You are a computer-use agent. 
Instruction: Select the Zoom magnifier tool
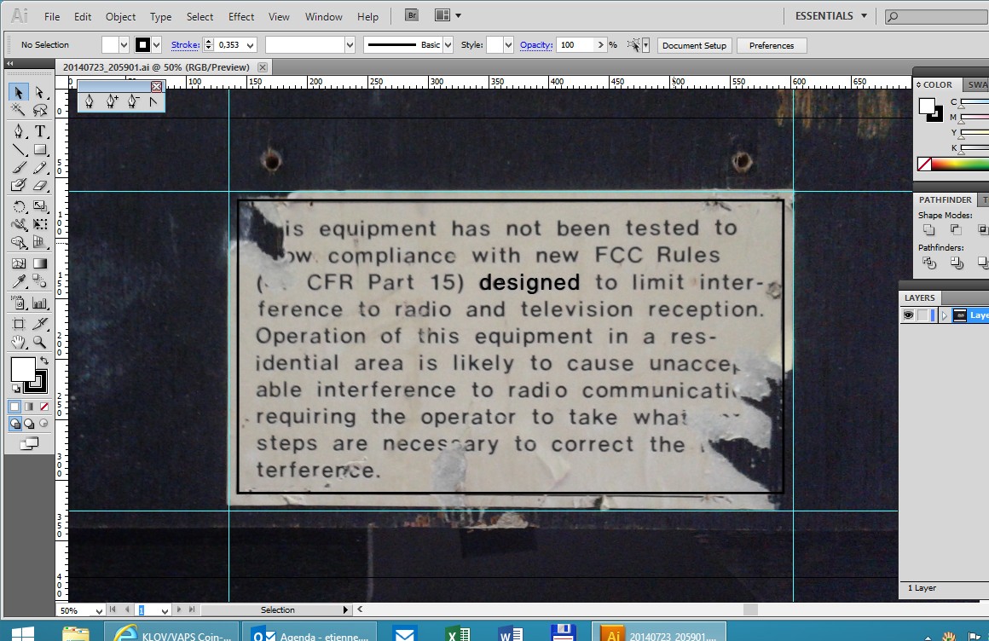[40, 342]
